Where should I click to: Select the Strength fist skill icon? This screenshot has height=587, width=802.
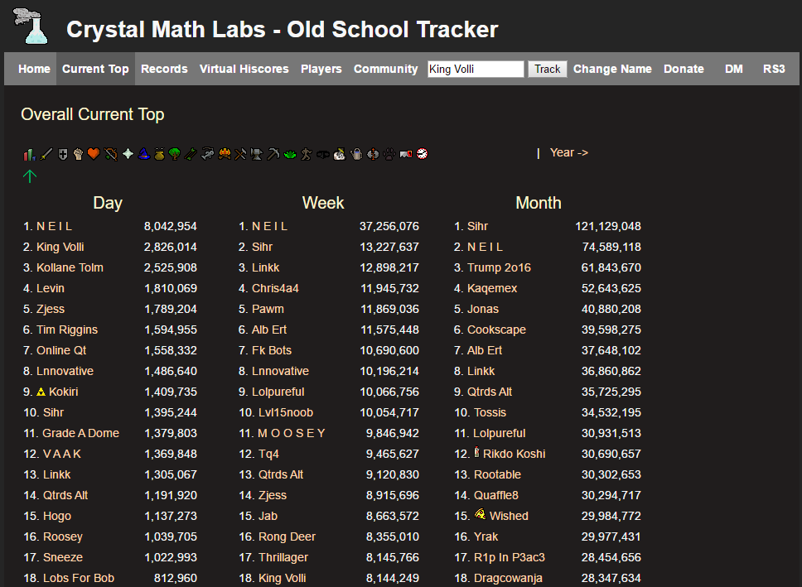(x=78, y=154)
